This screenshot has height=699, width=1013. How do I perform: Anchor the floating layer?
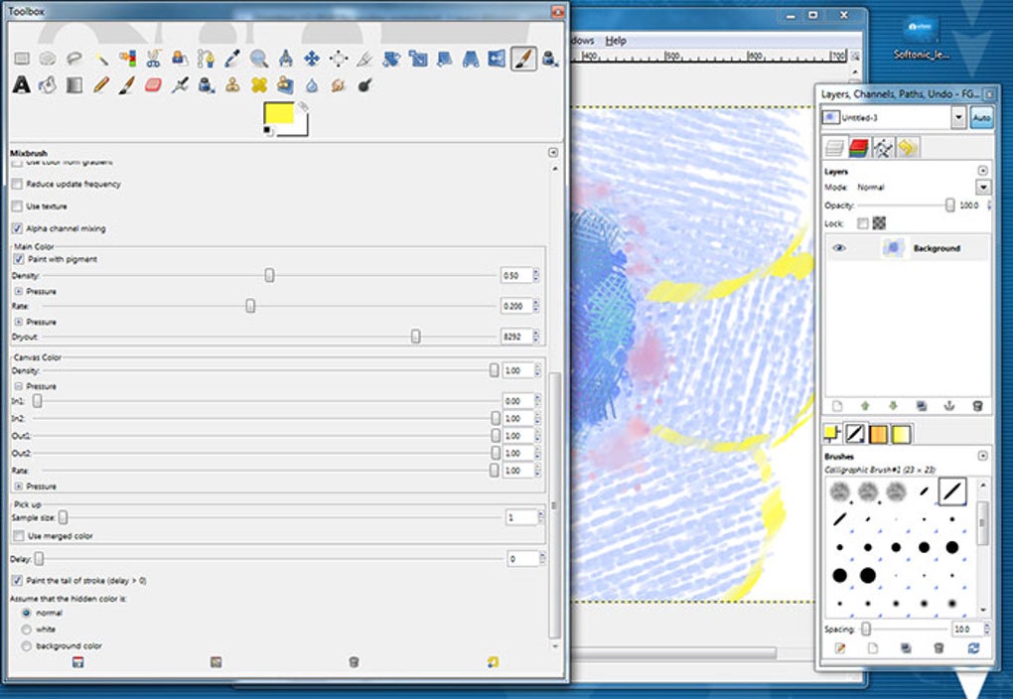(948, 406)
